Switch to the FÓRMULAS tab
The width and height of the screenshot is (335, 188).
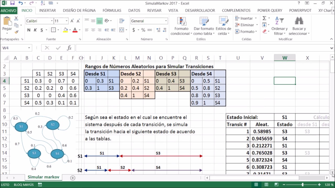click(112, 10)
